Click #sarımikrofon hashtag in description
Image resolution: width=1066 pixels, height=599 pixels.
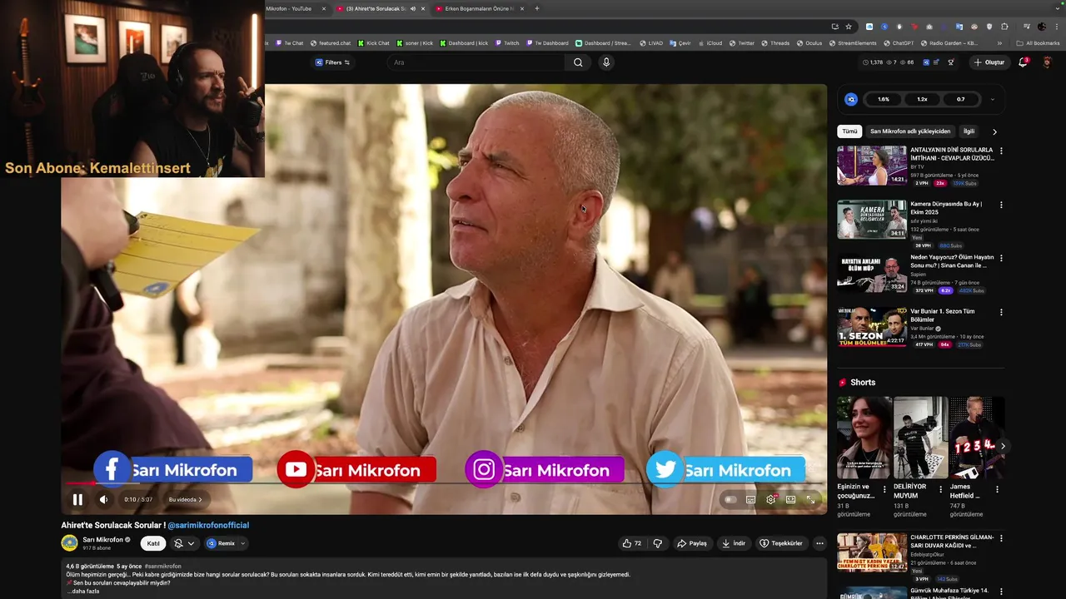click(162, 567)
